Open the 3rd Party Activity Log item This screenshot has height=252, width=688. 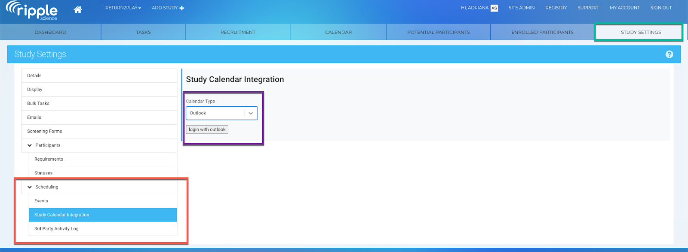coord(56,229)
